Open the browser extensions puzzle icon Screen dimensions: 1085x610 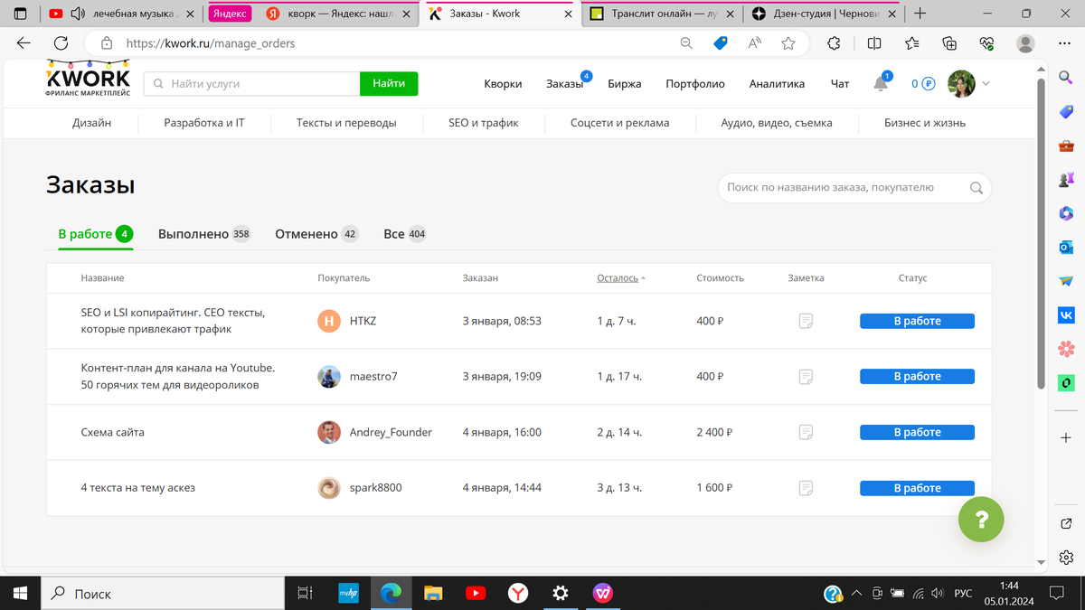click(x=834, y=42)
